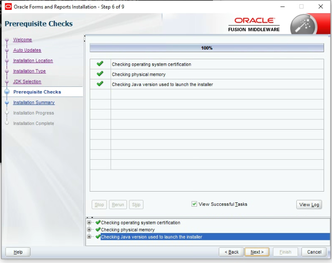Close the installer window

[x=321, y=7]
